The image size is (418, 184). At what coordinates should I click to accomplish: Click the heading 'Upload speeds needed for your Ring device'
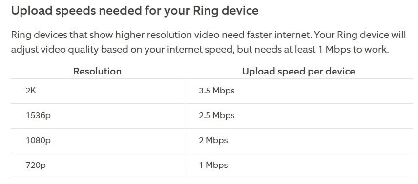(135, 11)
